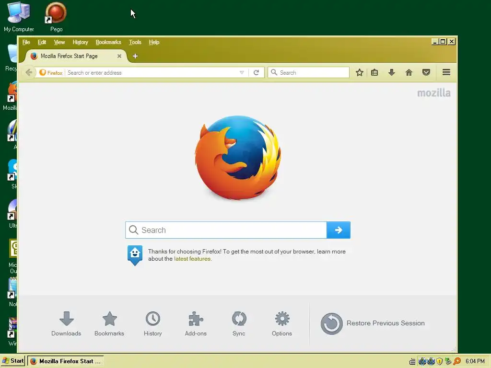Image resolution: width=491 pixels, height=368 pixels.
Task: Focus the large Search field on start page
Action: click(226, 230)
